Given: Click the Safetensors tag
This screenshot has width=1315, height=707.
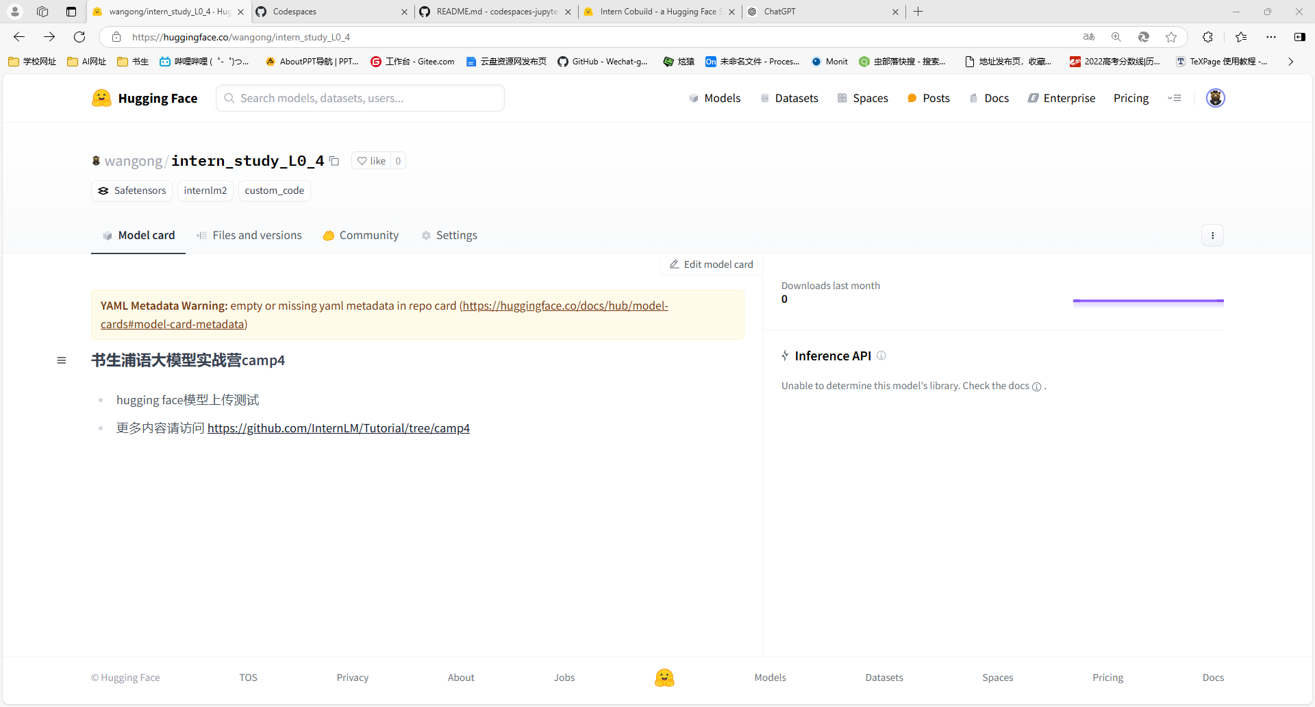Looking at the screenshot, I should pos(131,190).
